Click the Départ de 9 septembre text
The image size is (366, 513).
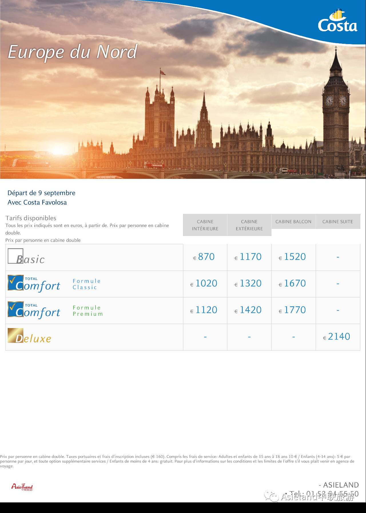41,193
